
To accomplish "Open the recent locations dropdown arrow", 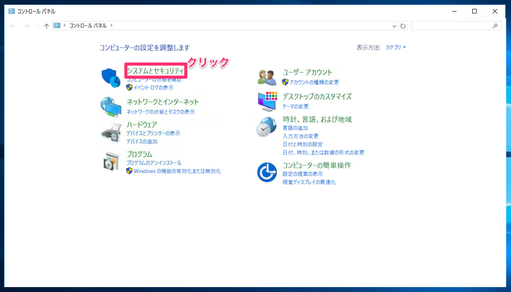I will (x=37, y=26).
